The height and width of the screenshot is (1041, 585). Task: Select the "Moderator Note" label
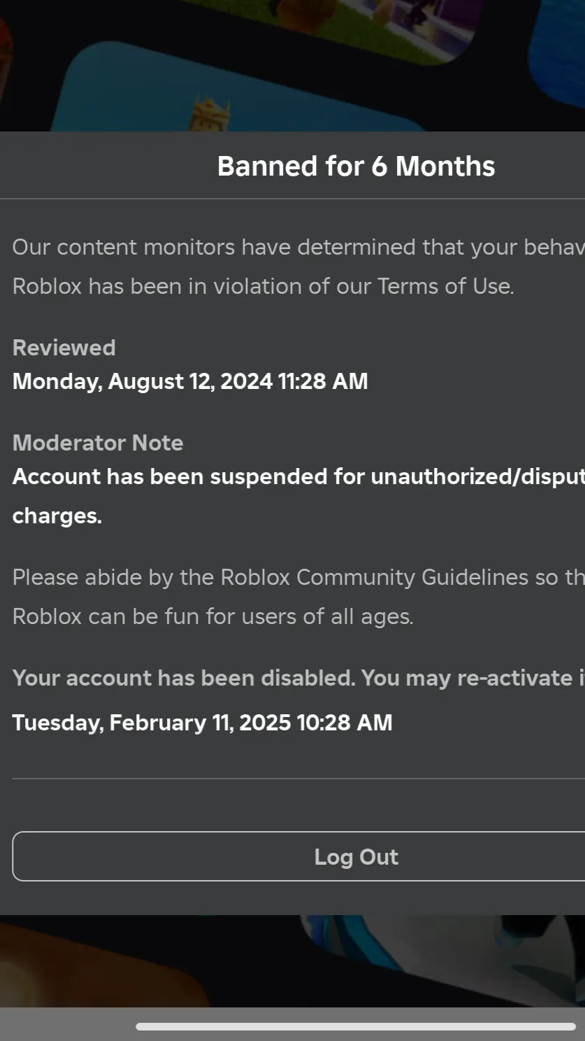[x=98, y=443]
